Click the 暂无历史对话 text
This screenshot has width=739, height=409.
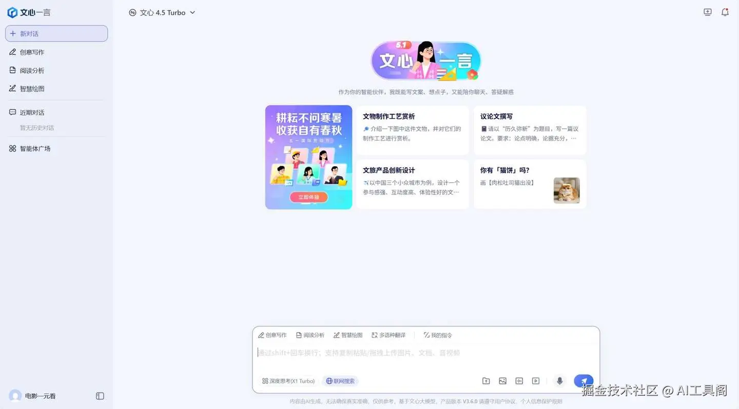[x=37, y=128]
